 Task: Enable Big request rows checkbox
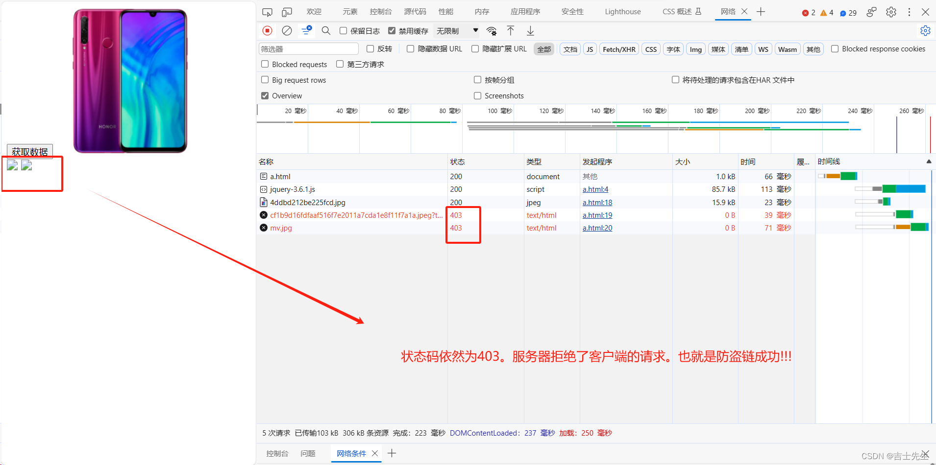click(x=265, y=80)
